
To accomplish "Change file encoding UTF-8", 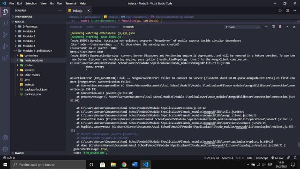I will [240, 158].
